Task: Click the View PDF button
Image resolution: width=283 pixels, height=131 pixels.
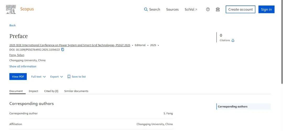Action: [18, 77]
